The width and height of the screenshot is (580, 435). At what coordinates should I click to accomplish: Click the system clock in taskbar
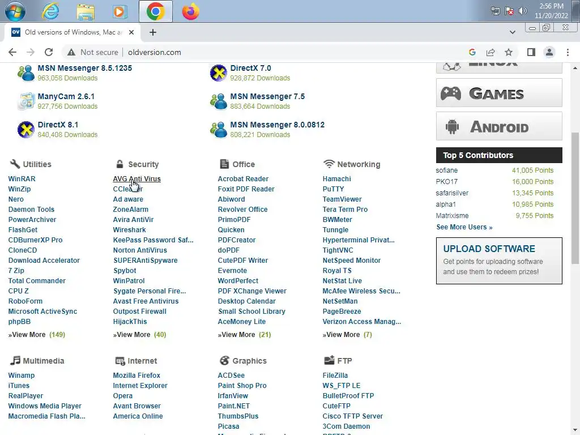(551, 11)
